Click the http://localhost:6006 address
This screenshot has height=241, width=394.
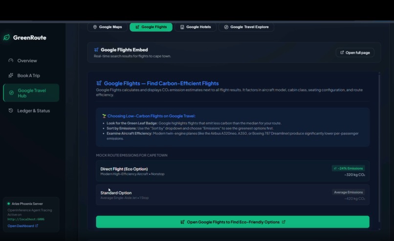point(26,219)
